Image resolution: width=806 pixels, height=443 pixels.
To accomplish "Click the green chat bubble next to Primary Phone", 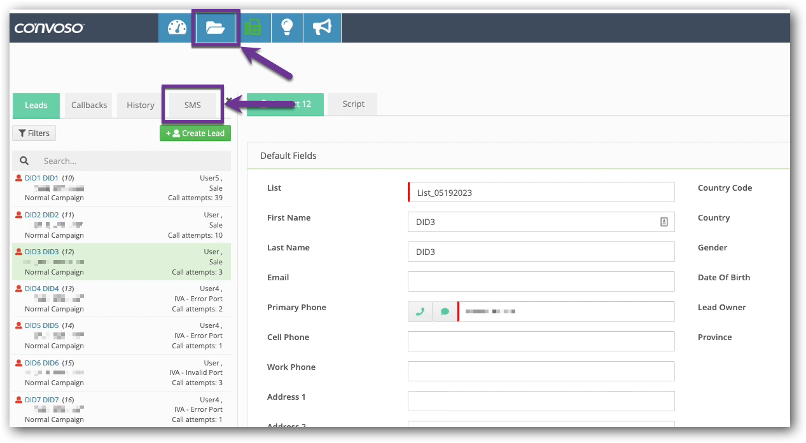I will 444,311.
